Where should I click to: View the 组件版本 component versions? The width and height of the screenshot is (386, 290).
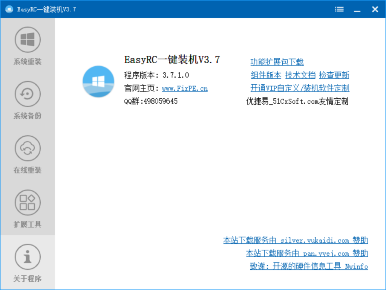[x=266, y=75]
